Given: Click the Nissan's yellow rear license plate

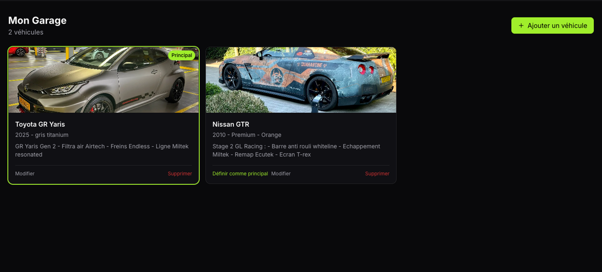Looking at the screenshot, I should pyautogui.click(x=385, y=80).
